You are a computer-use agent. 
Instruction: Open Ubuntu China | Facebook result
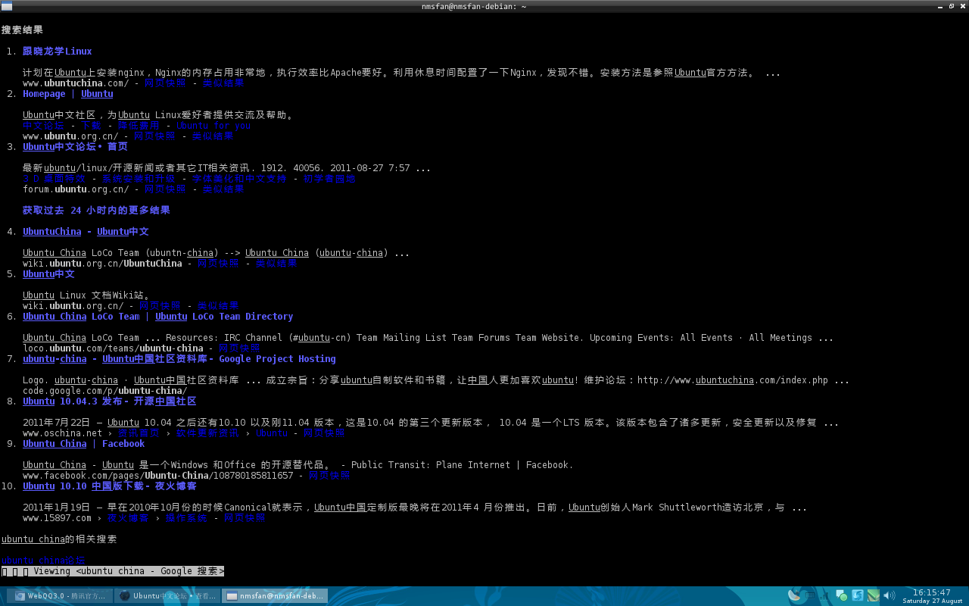[83, 444]
